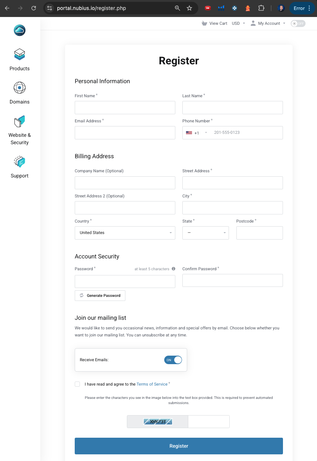The height and width of the screenshot is (461, 317).
Task: Toggle the Receive Emails switch
Action: [173, 360]
